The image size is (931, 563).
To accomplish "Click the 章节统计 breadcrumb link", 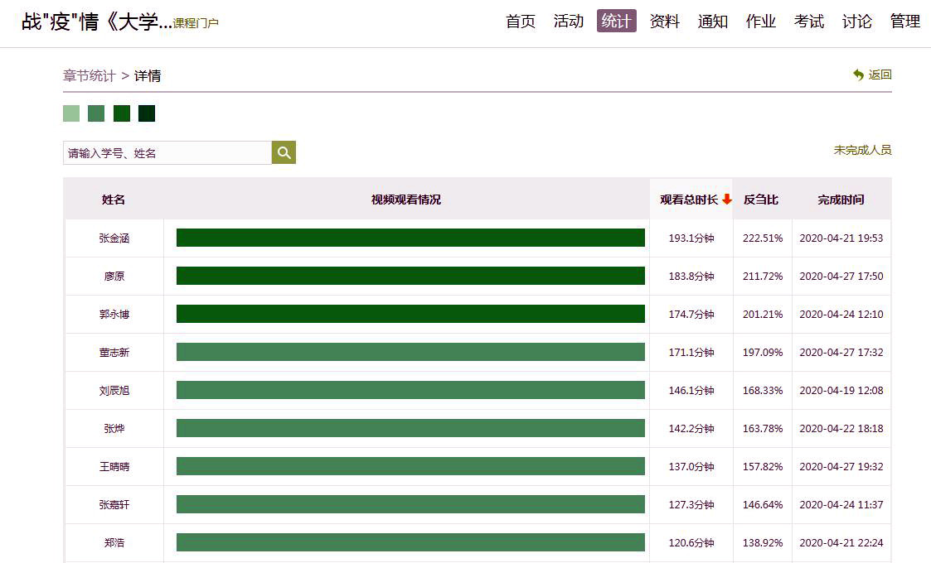I will click(90, 75).
